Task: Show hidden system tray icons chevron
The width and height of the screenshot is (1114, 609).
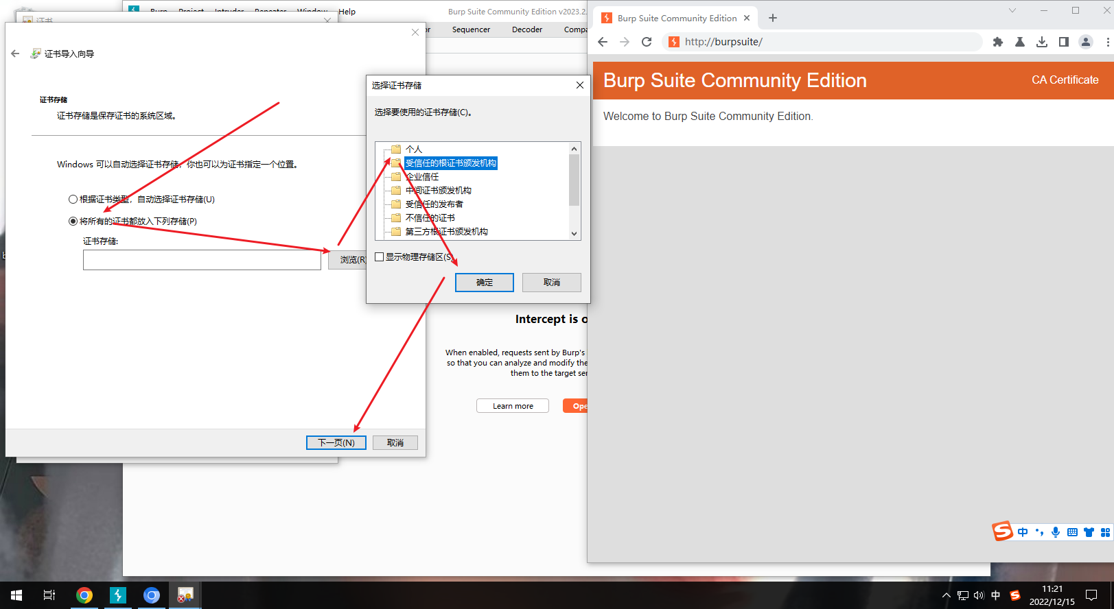Action: (x=946, y=595)
